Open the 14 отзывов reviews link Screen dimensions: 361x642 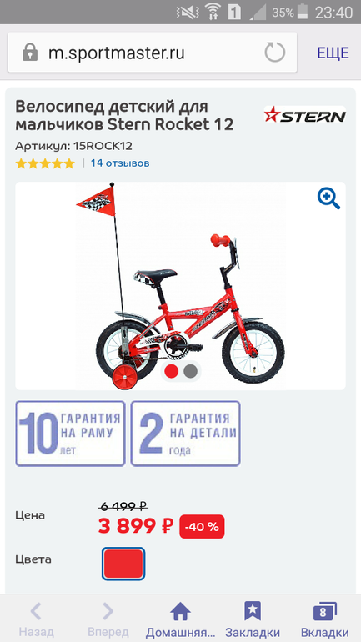tap(120, 163)
